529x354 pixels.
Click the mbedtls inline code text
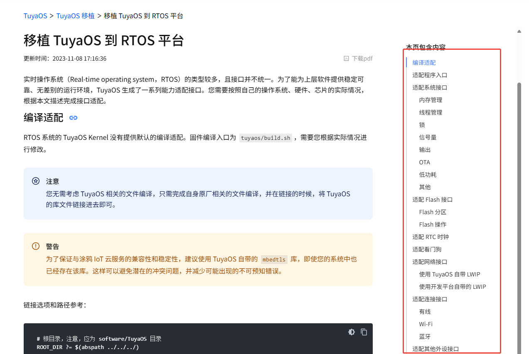[x=274, y=259]
